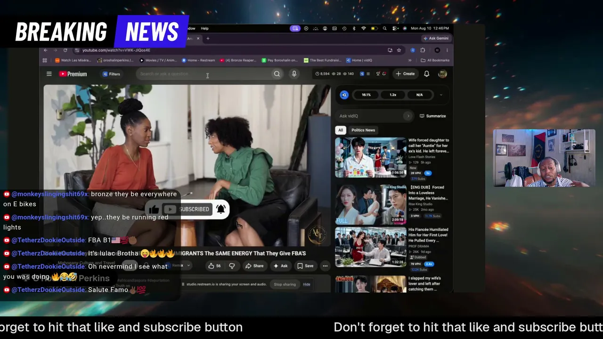The image size is (603, 339).
Task: Open the 'Forced Into a Loveless Marriage' thumbnail
Action: [370, 205]
